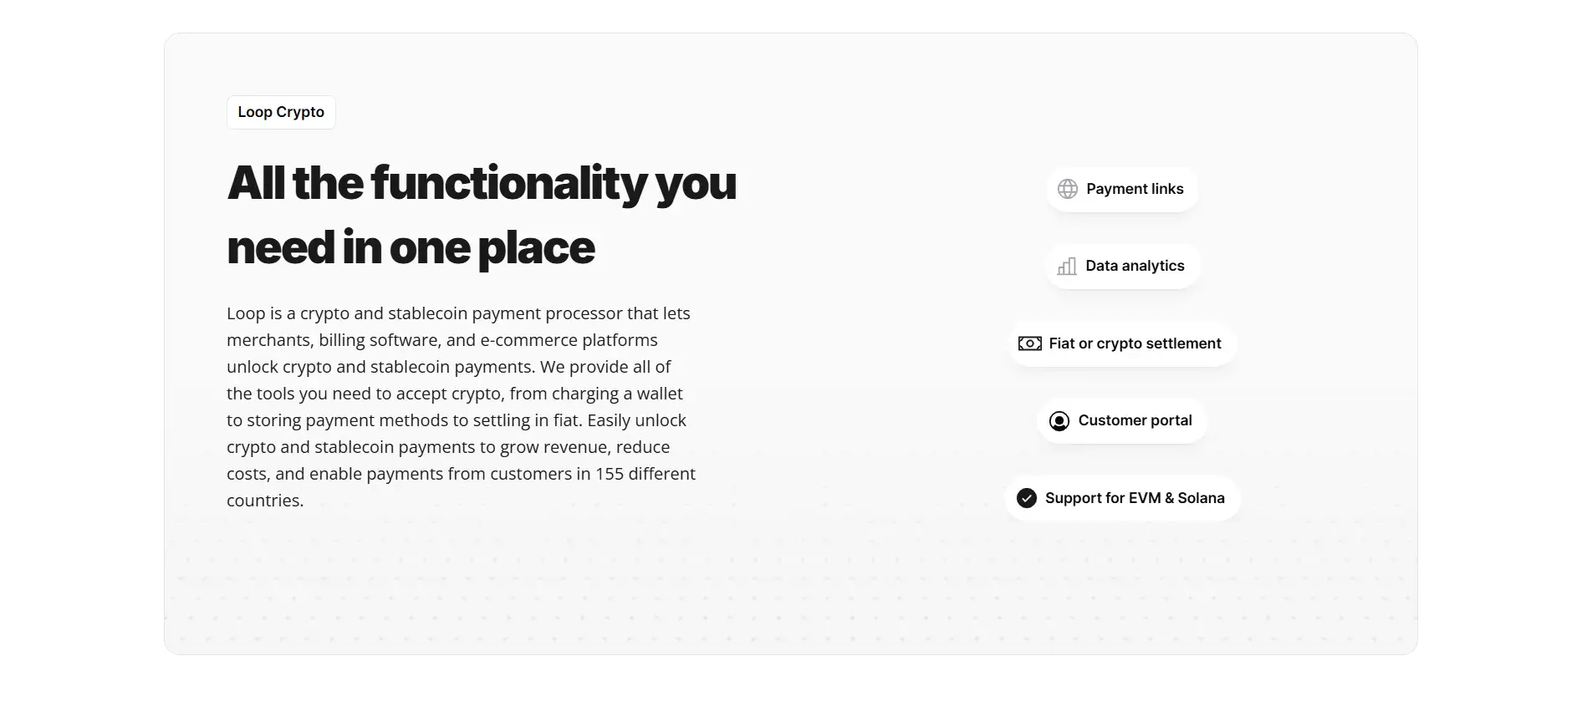Image resolution: width=1582 pixels, height=717 pixels.
Task: Click the number 155 in the description
Action: click(x=610, y=474)
